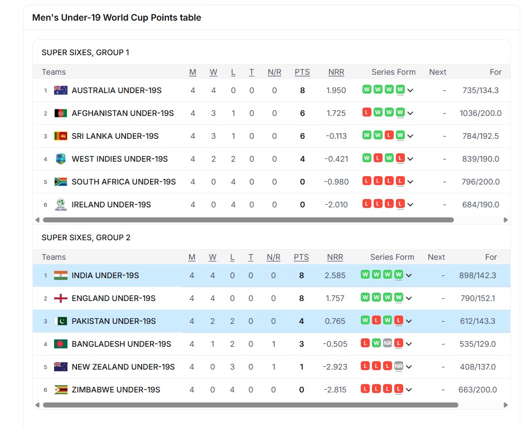Sort Group 1 table by PTS column

[302, 72]
